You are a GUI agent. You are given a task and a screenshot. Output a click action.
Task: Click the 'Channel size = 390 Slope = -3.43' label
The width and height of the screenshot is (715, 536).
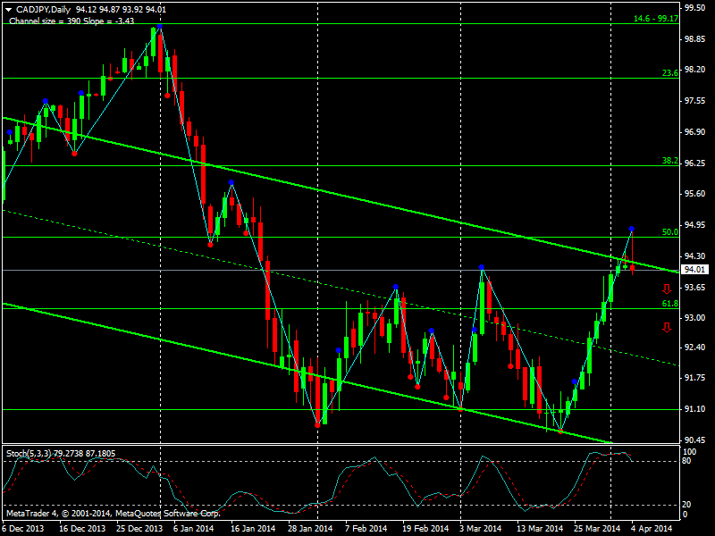[x=71, y=21]
